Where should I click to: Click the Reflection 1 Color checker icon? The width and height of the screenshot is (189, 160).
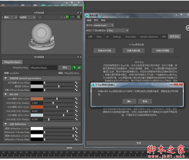click(76, 128)
